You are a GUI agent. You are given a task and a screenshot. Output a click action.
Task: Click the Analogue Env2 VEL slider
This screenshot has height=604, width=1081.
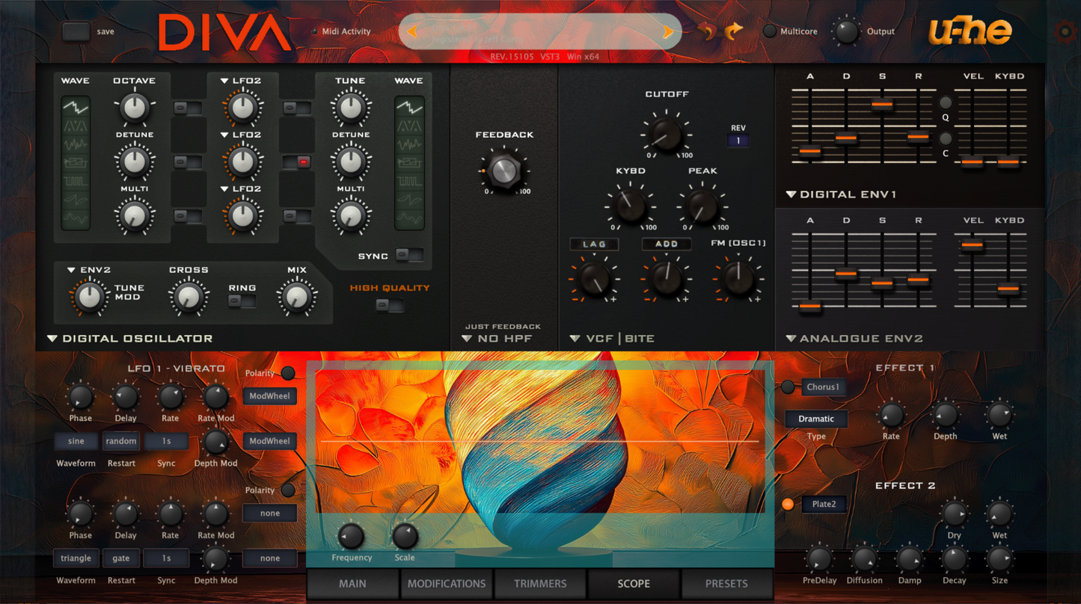[972, 244]
